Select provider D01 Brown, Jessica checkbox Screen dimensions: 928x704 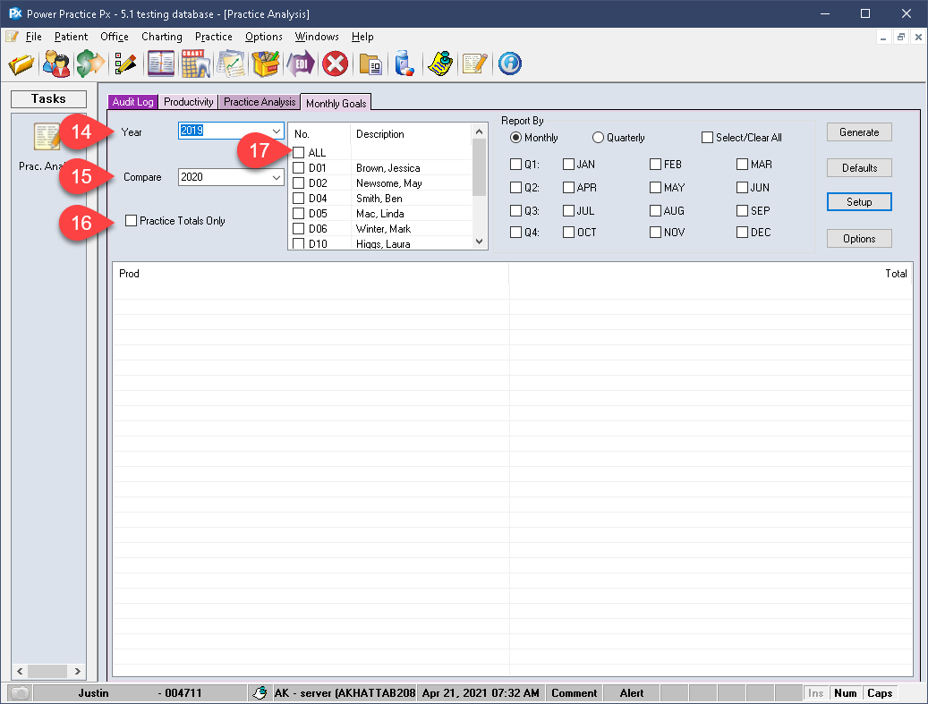pos(299,168)
